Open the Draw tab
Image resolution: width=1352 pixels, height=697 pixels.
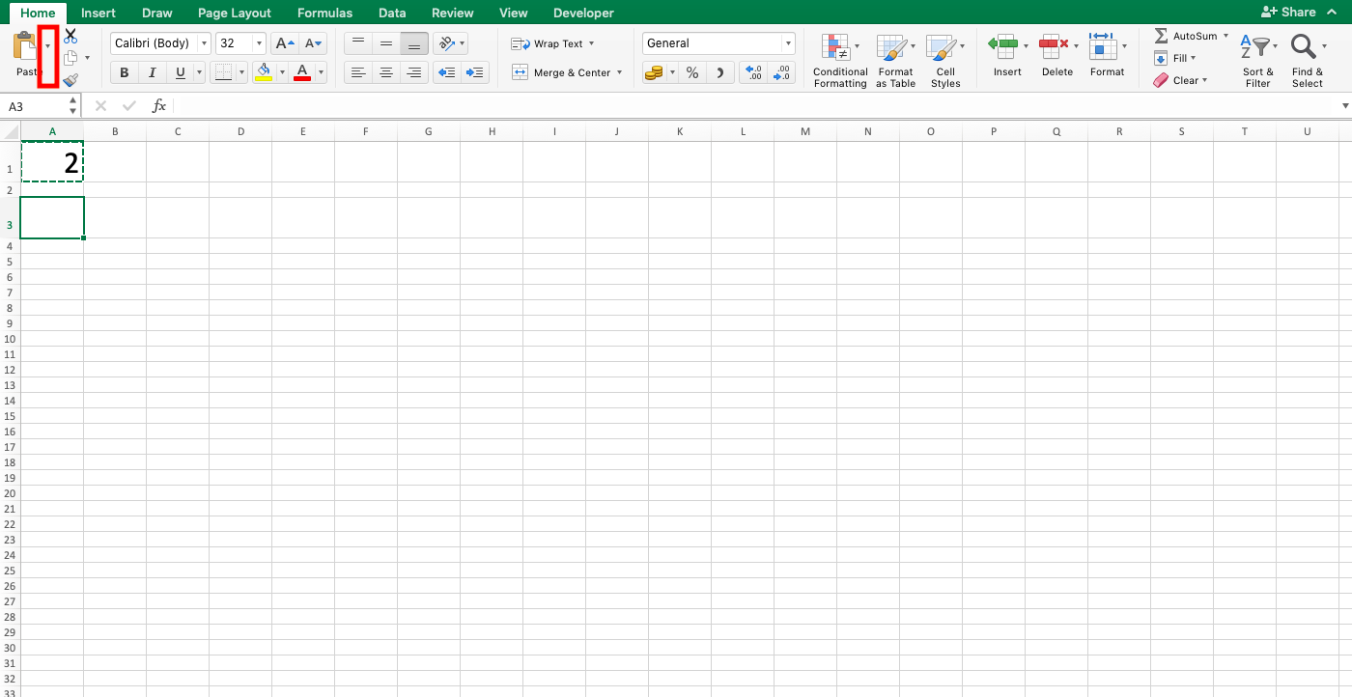(x=156, y=13)
